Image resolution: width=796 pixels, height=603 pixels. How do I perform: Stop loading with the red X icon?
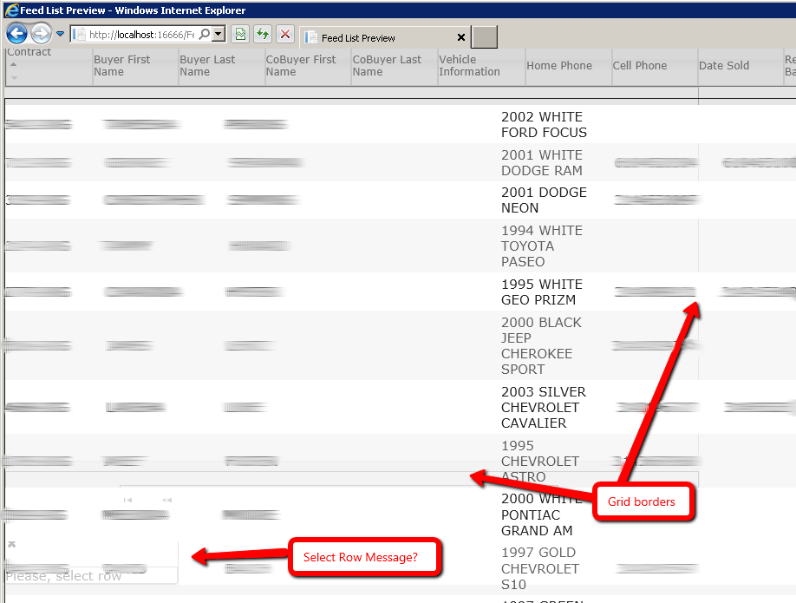click(x=285, y=34)
